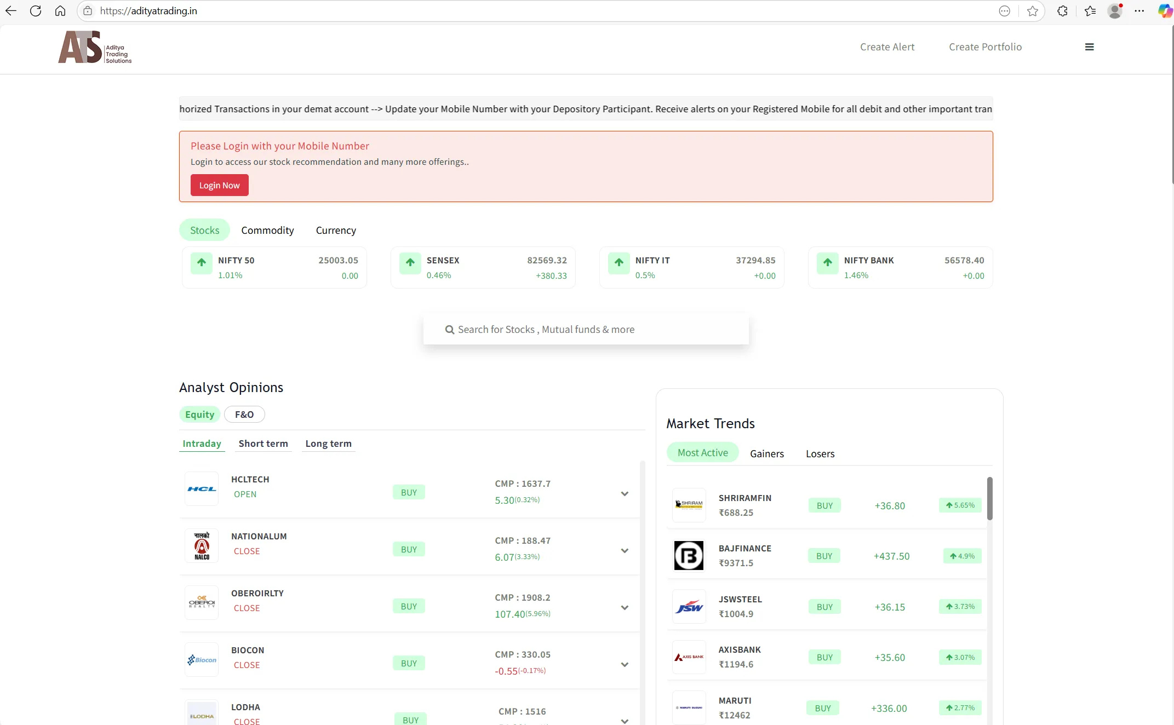Click BUY for OBEROIRLTY

(409, 606)
